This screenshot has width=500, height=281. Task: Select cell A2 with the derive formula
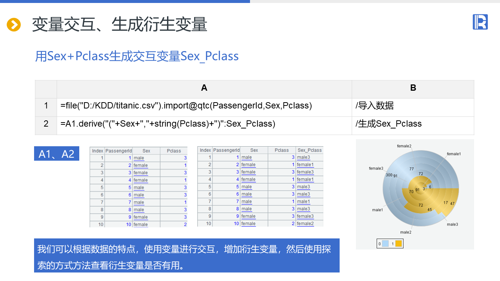tap(204, 124)
